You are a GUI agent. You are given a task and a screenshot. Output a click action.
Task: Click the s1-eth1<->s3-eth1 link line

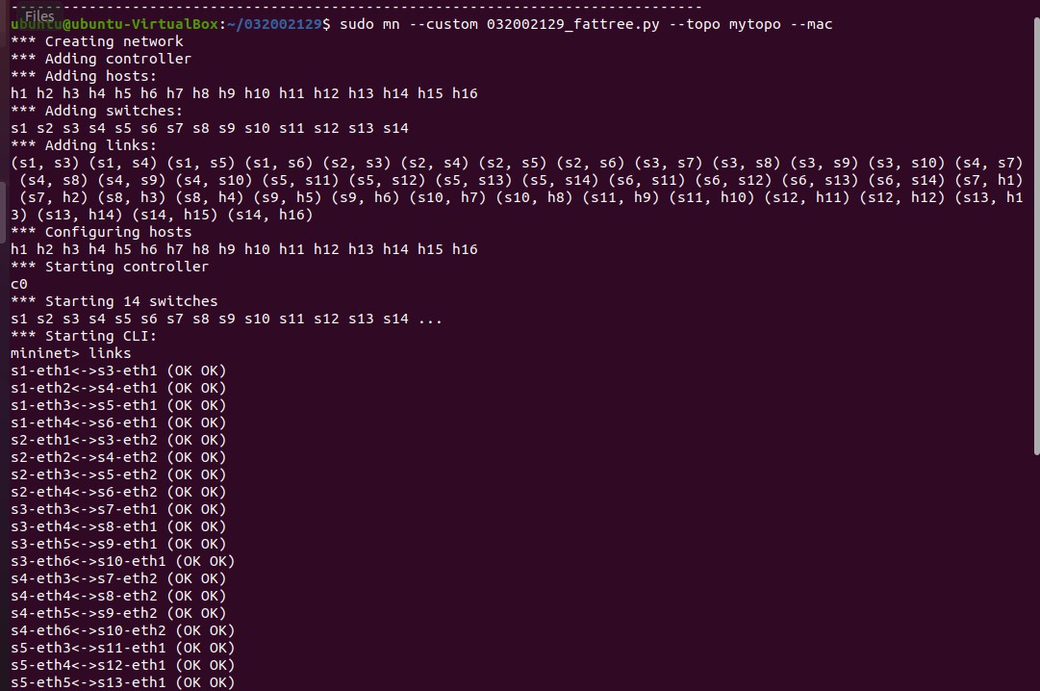click(x=117, y=371)
